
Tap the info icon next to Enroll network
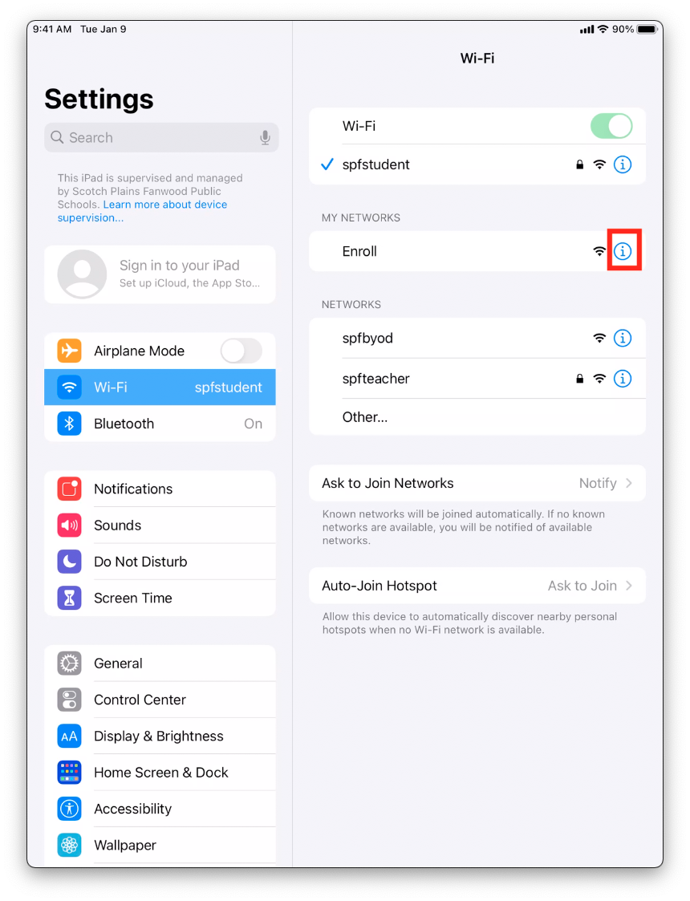coord(623,251)
